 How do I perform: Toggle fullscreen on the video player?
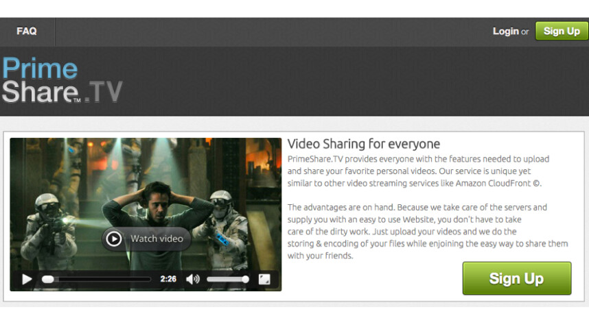[x=264, y=280]
